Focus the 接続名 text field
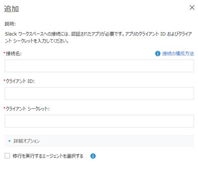Image resolution: width=198 pixels, height=170 pixels. (99, 66)
